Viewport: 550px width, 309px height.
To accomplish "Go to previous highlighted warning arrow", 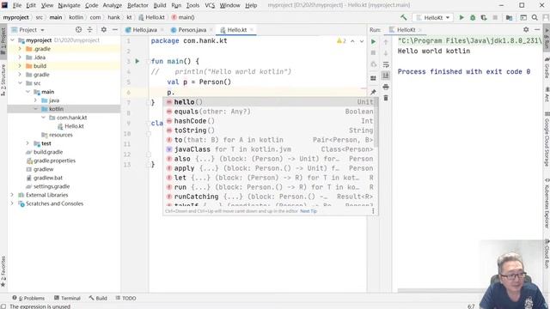I will [x=352, y=41].
